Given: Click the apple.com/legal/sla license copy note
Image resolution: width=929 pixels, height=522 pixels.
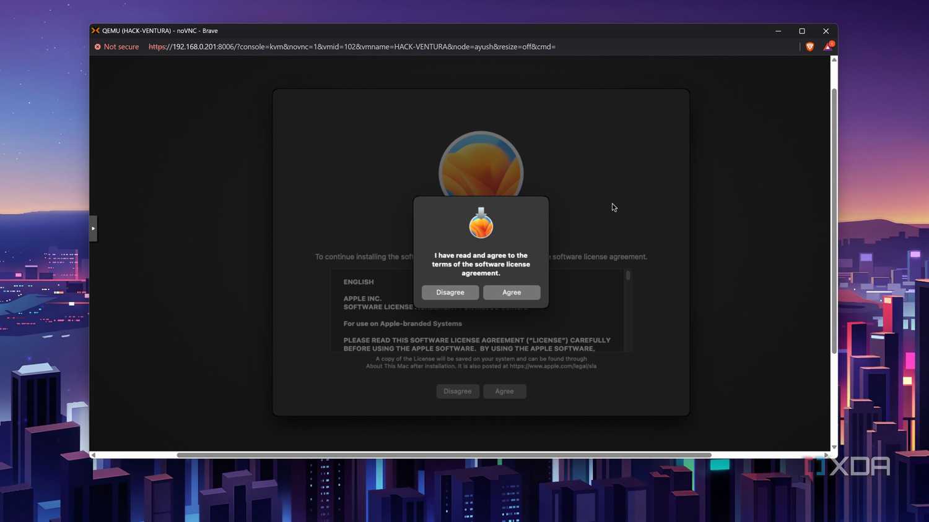Looking at the screenshot, I should (481, 362).
